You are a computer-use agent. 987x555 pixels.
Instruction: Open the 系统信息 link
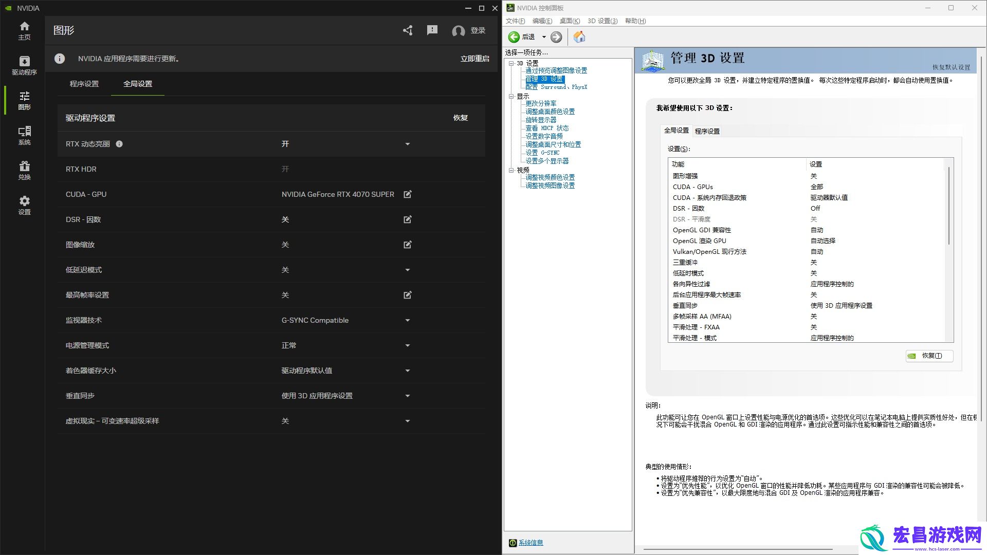point(531,543)
